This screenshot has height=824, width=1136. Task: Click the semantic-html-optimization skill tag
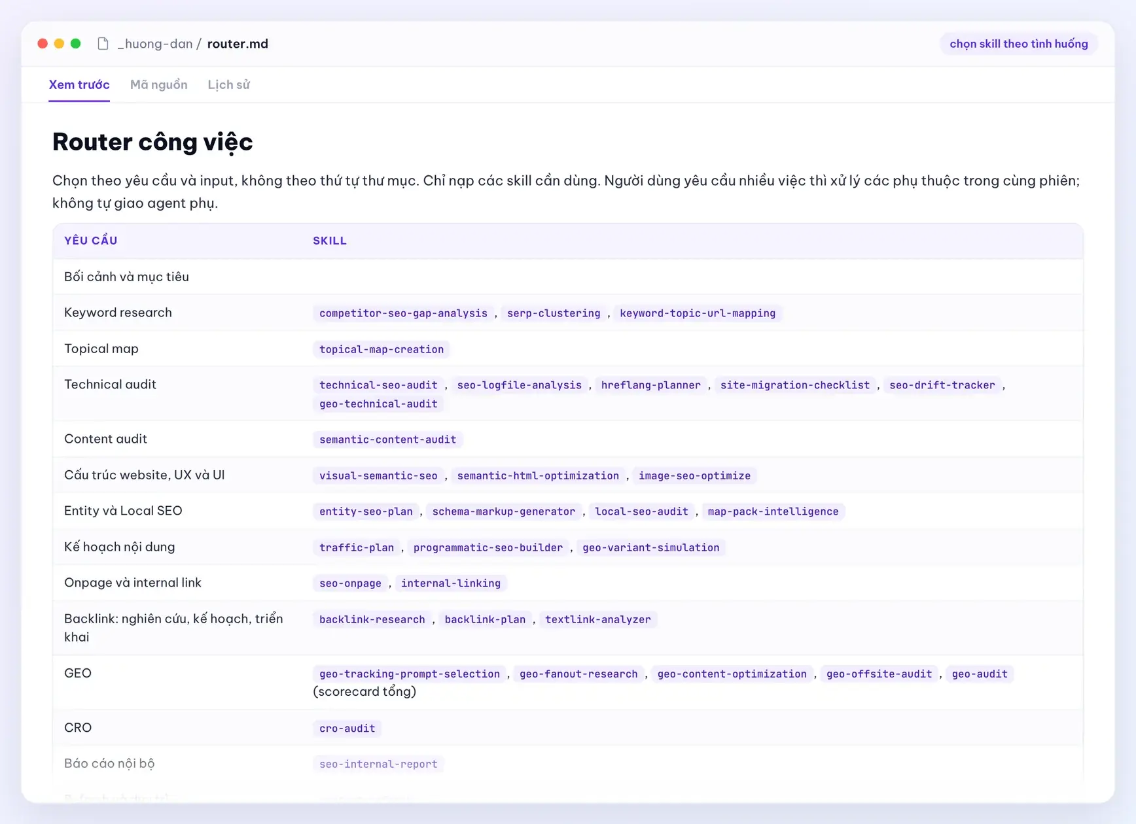538,475
